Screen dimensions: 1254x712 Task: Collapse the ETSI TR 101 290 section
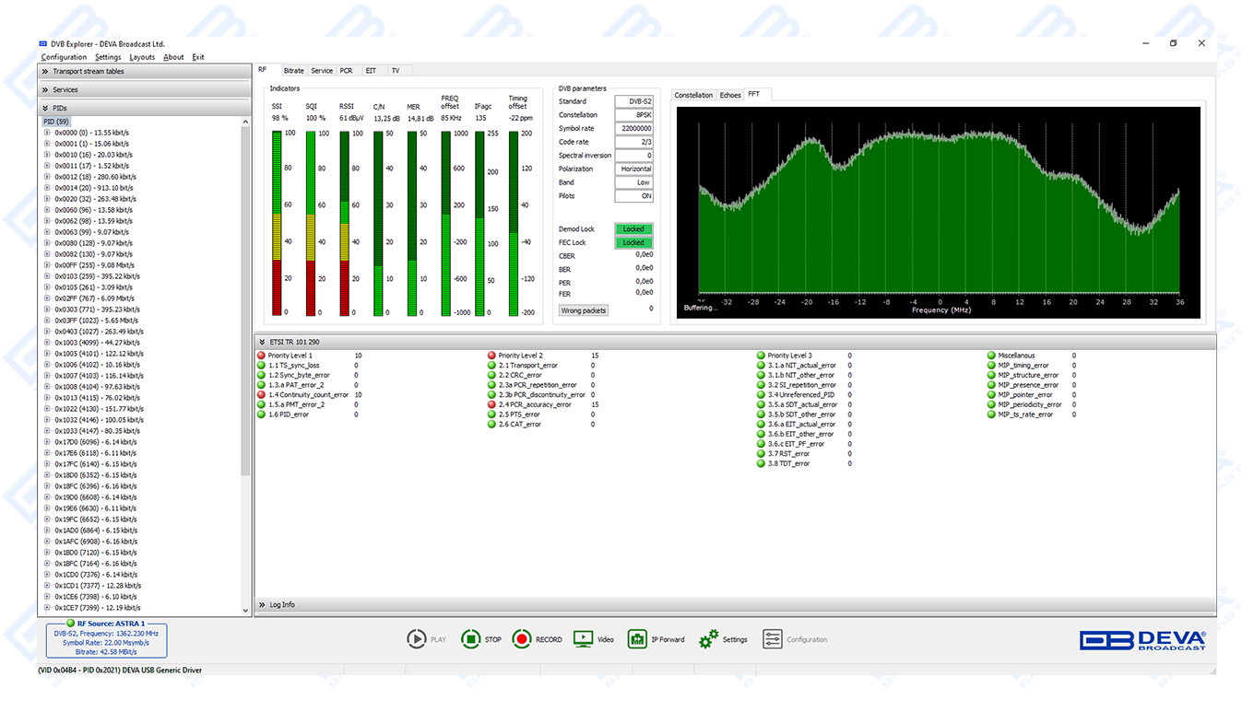click(262, 342)
